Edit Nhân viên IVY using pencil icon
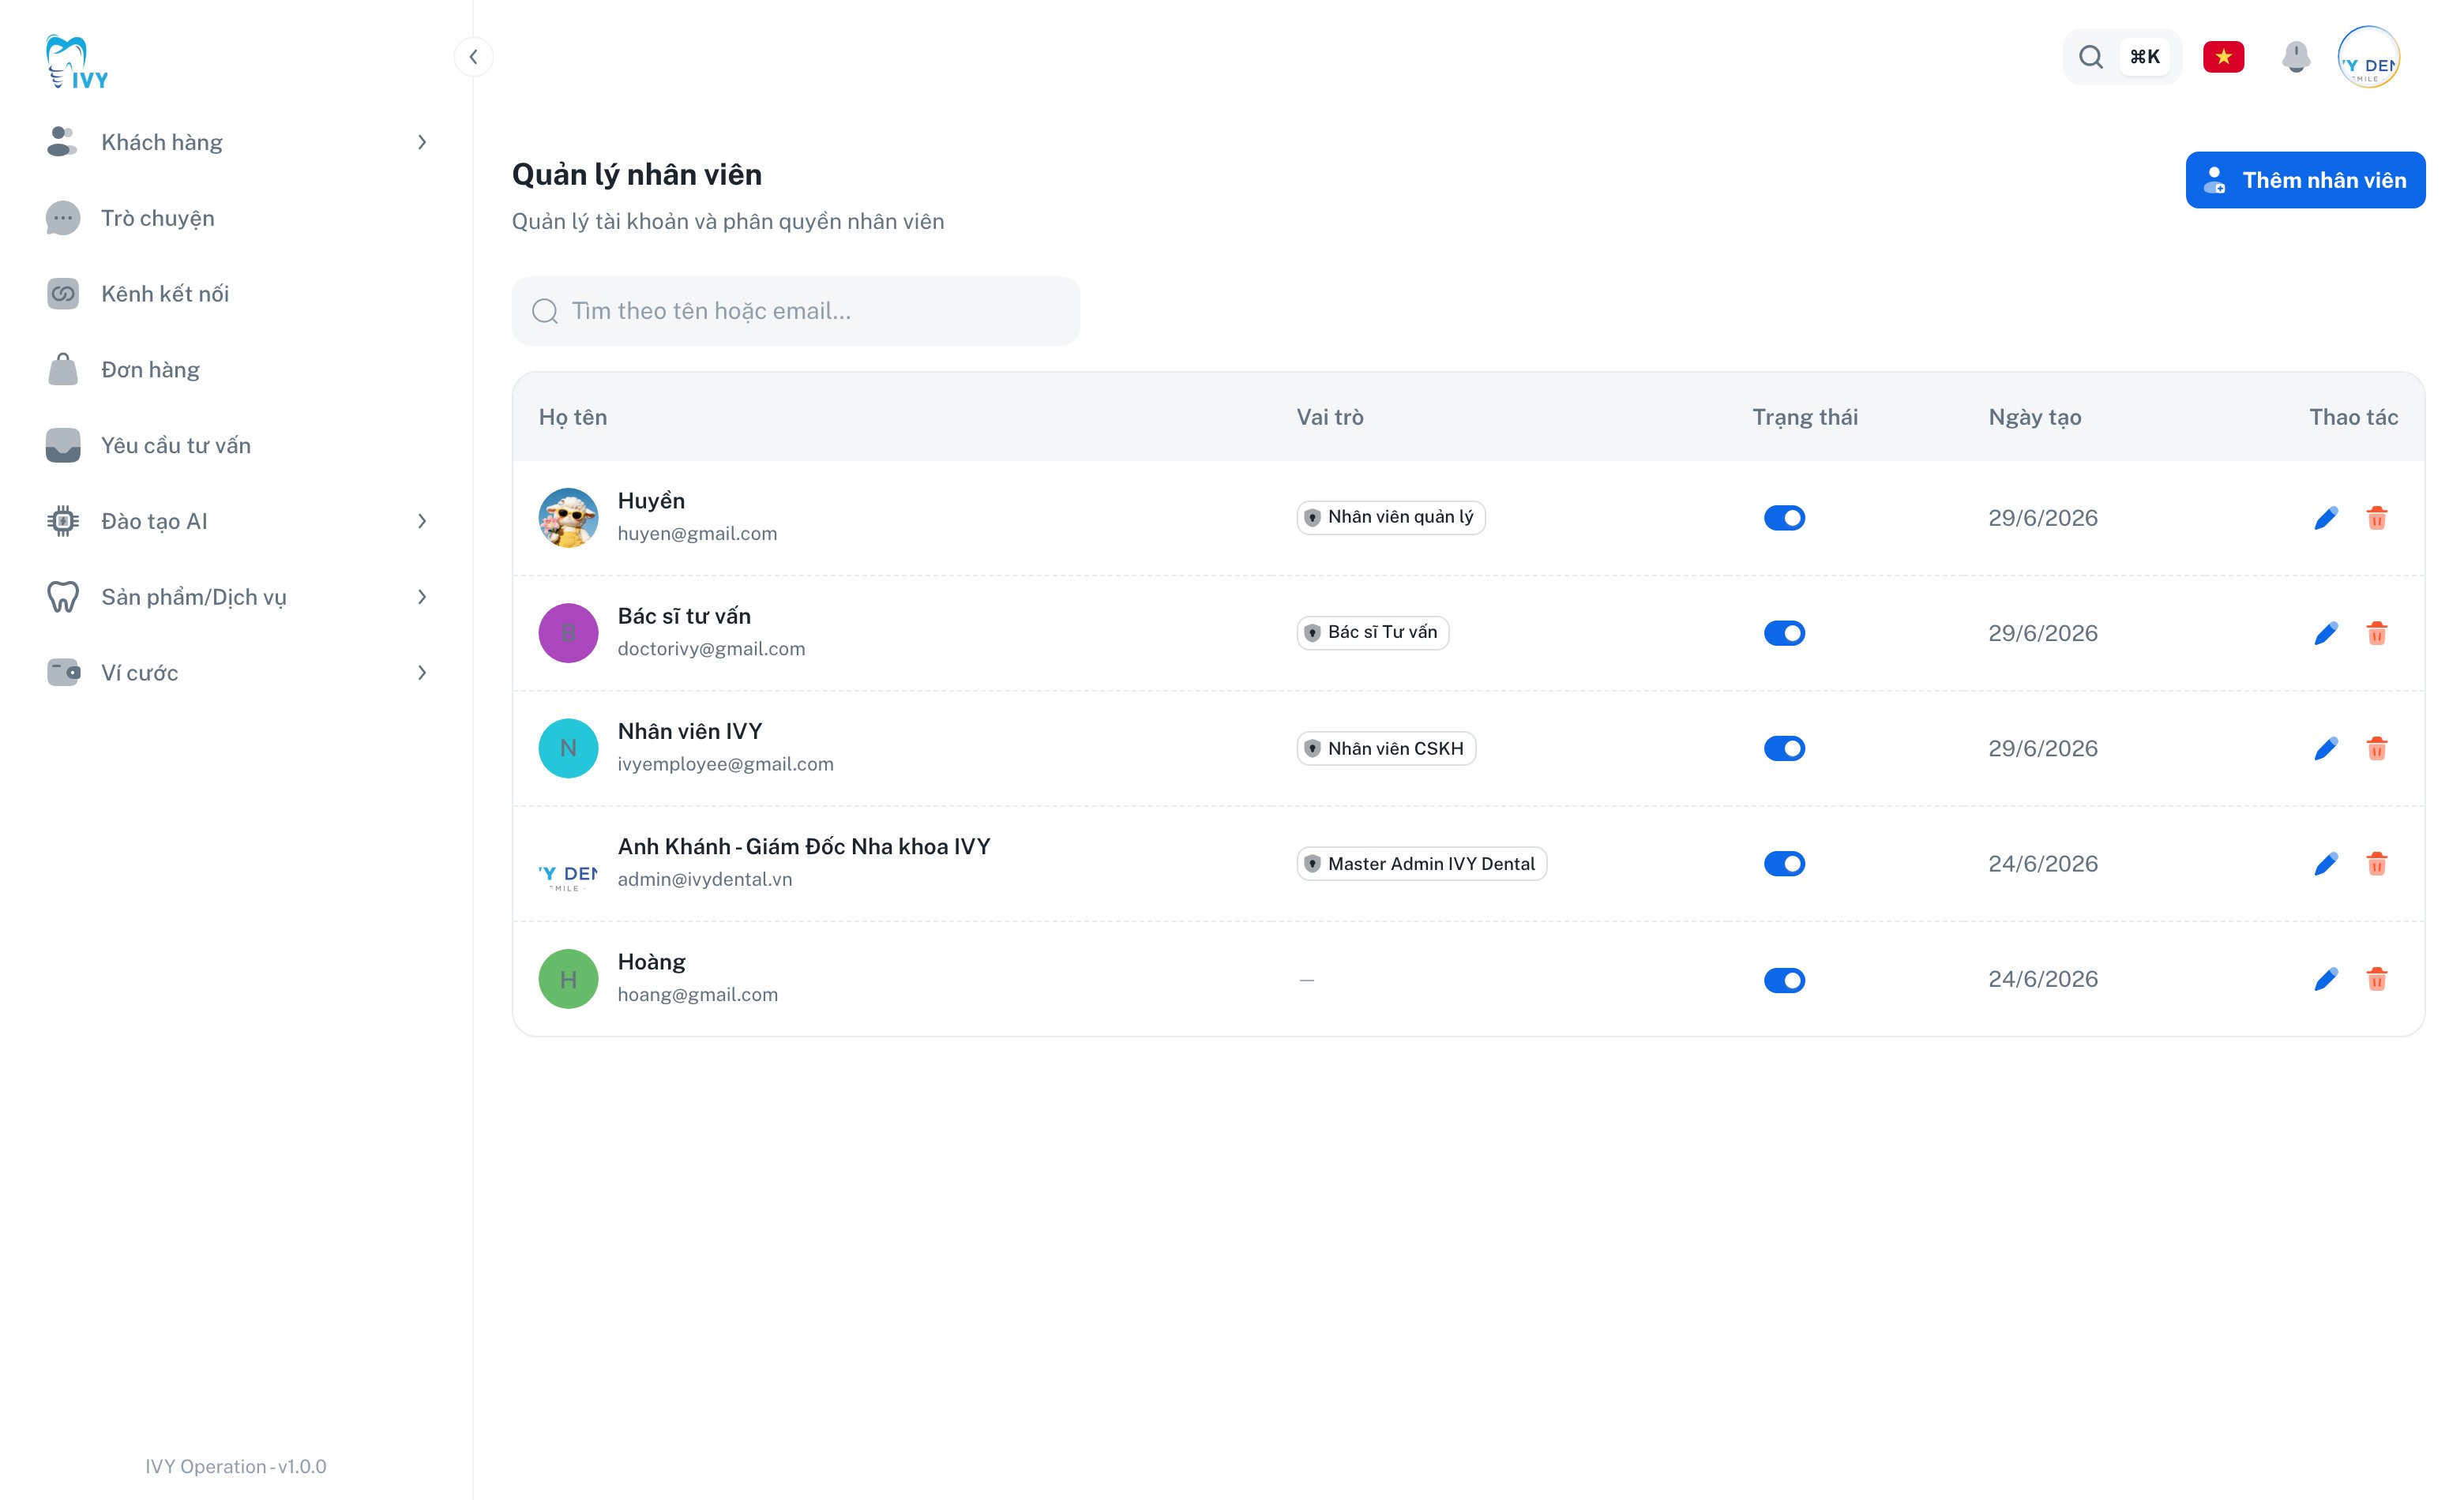 (x=2325, y=748)
